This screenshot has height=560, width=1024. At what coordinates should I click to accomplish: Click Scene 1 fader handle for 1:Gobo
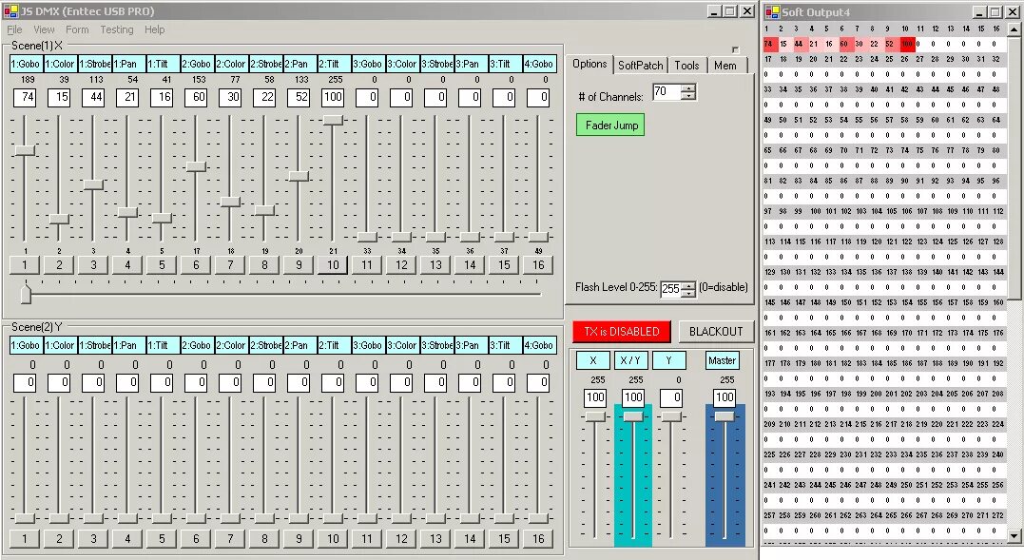point(25,150)
